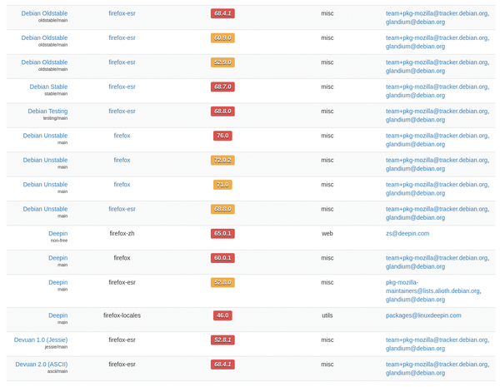Screen dimensions: 500x387
Task: Open Deepin link in the firefox-locales row
Action: (x=58, y=315)
